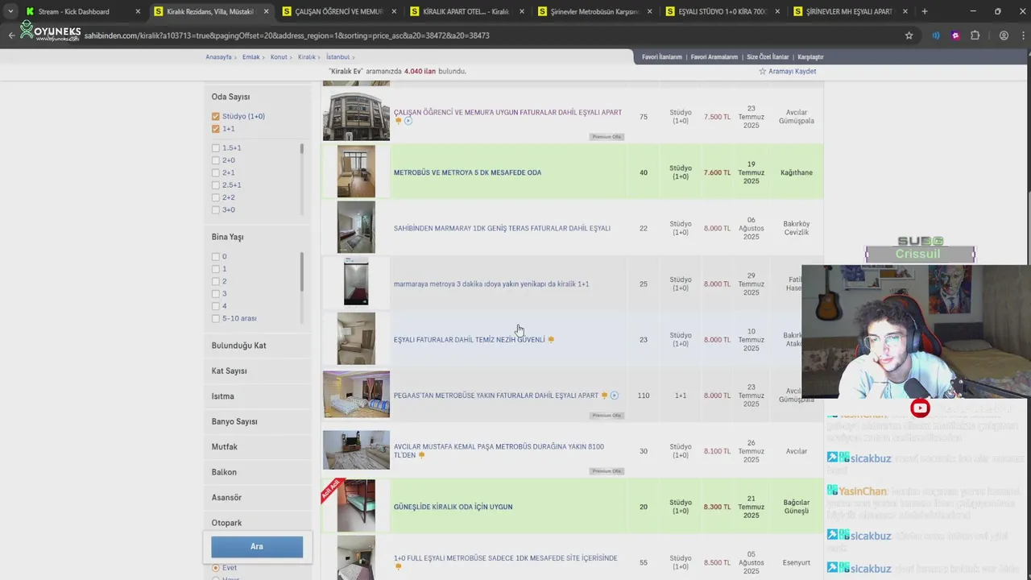
Task: Click the video play icon on Pegaas'tan listing
Action: (x=614, y=396)
